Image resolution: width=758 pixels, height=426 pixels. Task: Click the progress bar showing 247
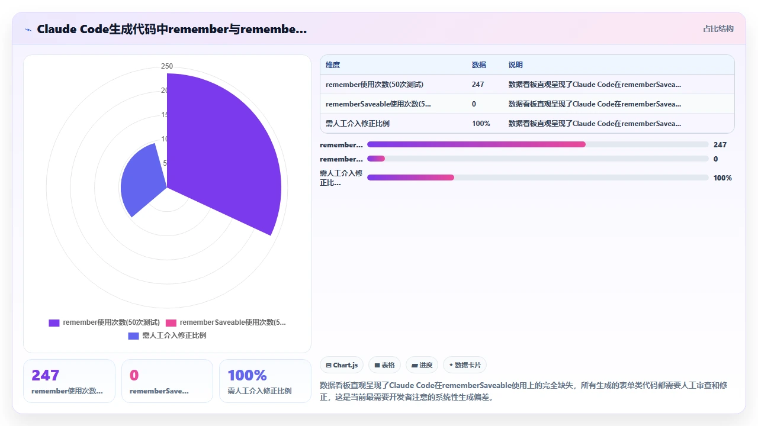point(538,144)
